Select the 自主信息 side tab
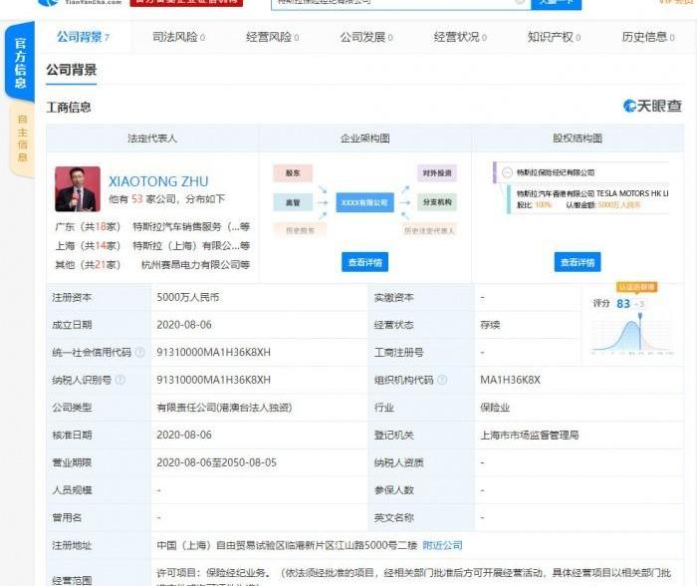 22,139
